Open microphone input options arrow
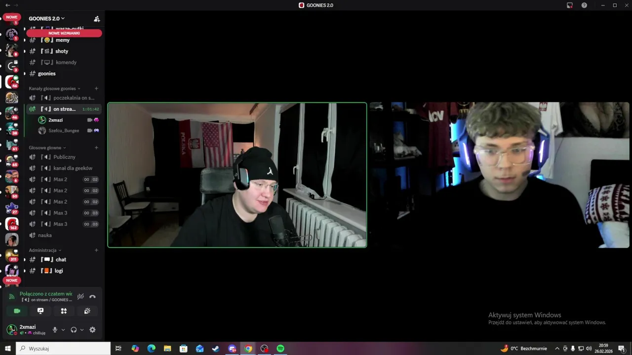Image resolution: width=632 pixels, height=355 pixels. (63, 330)
